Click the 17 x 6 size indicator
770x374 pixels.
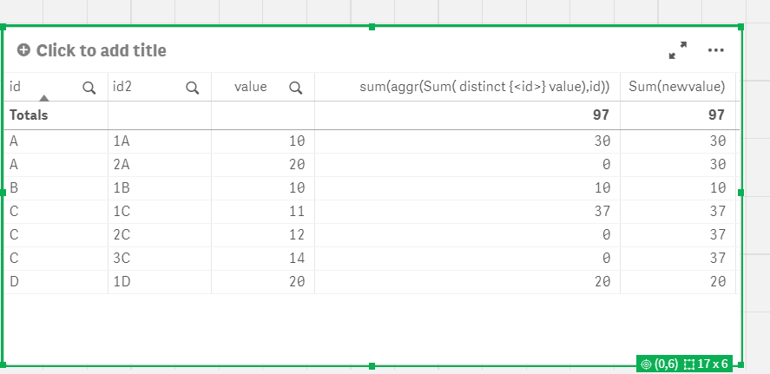(707, 364)
